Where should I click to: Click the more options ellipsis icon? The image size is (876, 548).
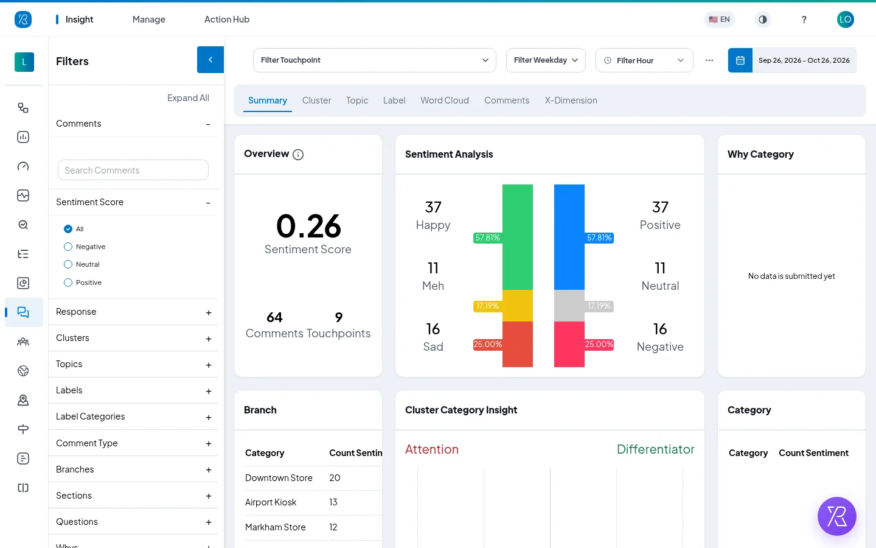coord(709,60)
